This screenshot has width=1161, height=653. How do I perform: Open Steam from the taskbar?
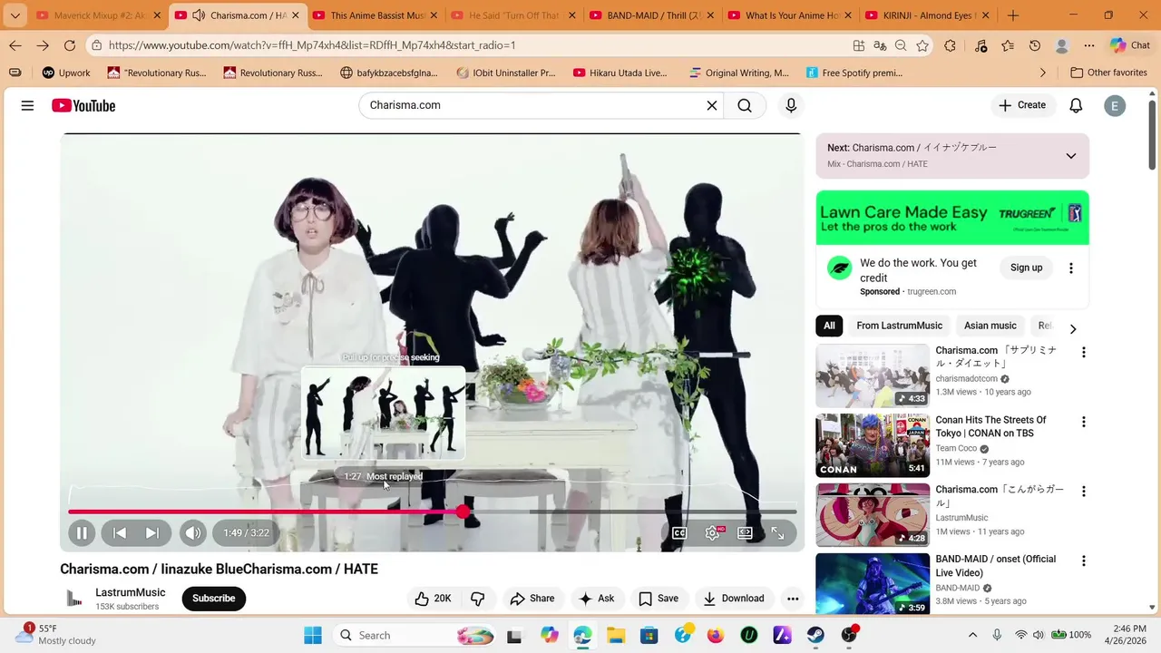click(815, 635)
